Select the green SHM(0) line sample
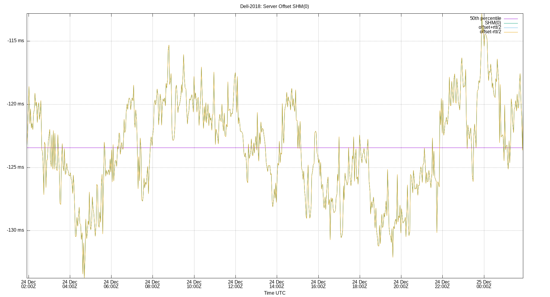 pos(511,23)
